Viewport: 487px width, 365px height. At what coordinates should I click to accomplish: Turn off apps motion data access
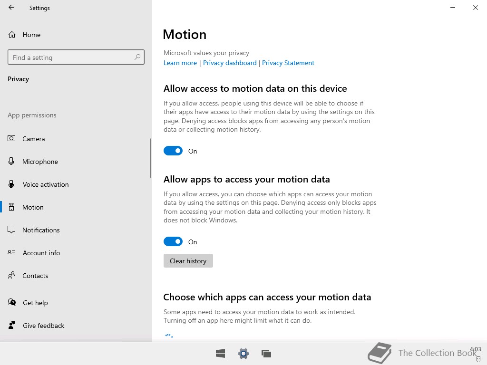[173, 241]
